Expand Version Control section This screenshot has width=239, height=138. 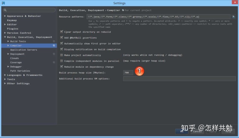tap(5, 33)
